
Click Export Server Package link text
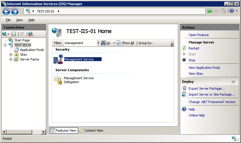[x=207, y=88]
